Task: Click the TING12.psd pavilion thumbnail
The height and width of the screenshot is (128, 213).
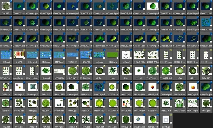Action: [32, 87]
